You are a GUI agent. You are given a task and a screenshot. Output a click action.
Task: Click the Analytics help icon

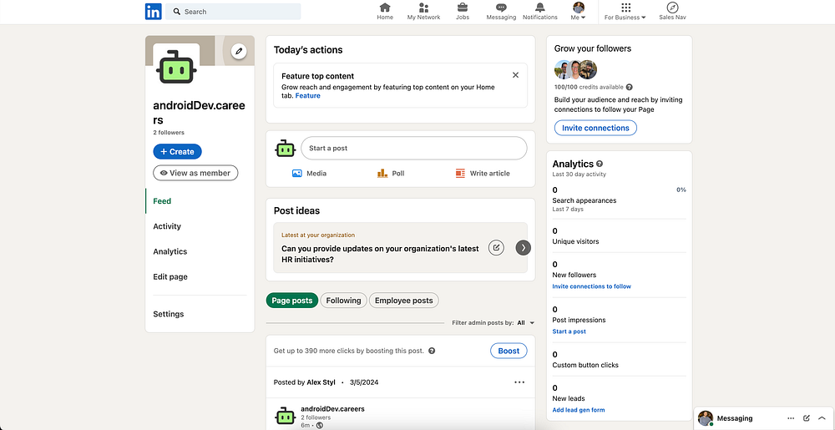[600, 164]
